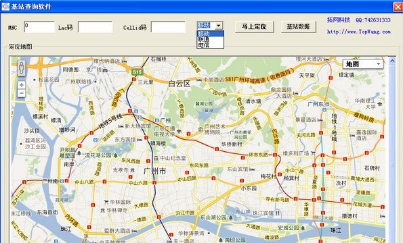Zoom in the map with plus button
This screenshot has width=403, height=243.
[x=21, y=85]
